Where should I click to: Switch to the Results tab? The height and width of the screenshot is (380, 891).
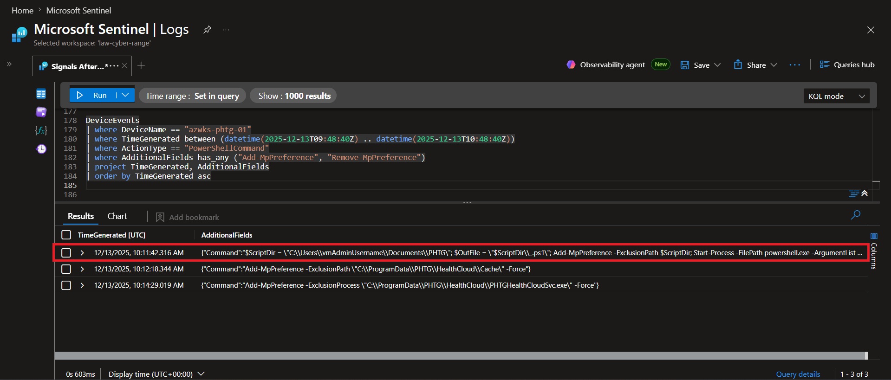point(81,216)
